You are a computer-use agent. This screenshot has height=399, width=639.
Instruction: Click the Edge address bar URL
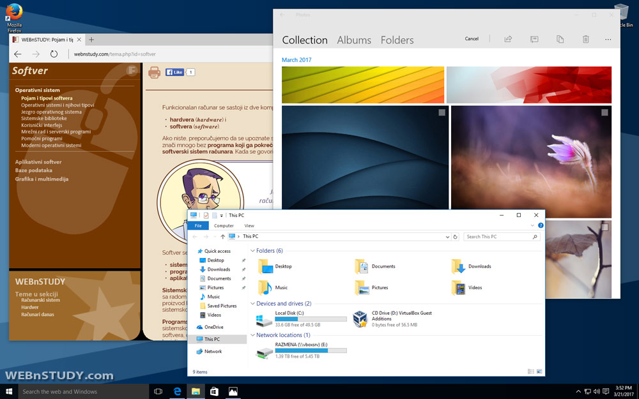(114, 54)
